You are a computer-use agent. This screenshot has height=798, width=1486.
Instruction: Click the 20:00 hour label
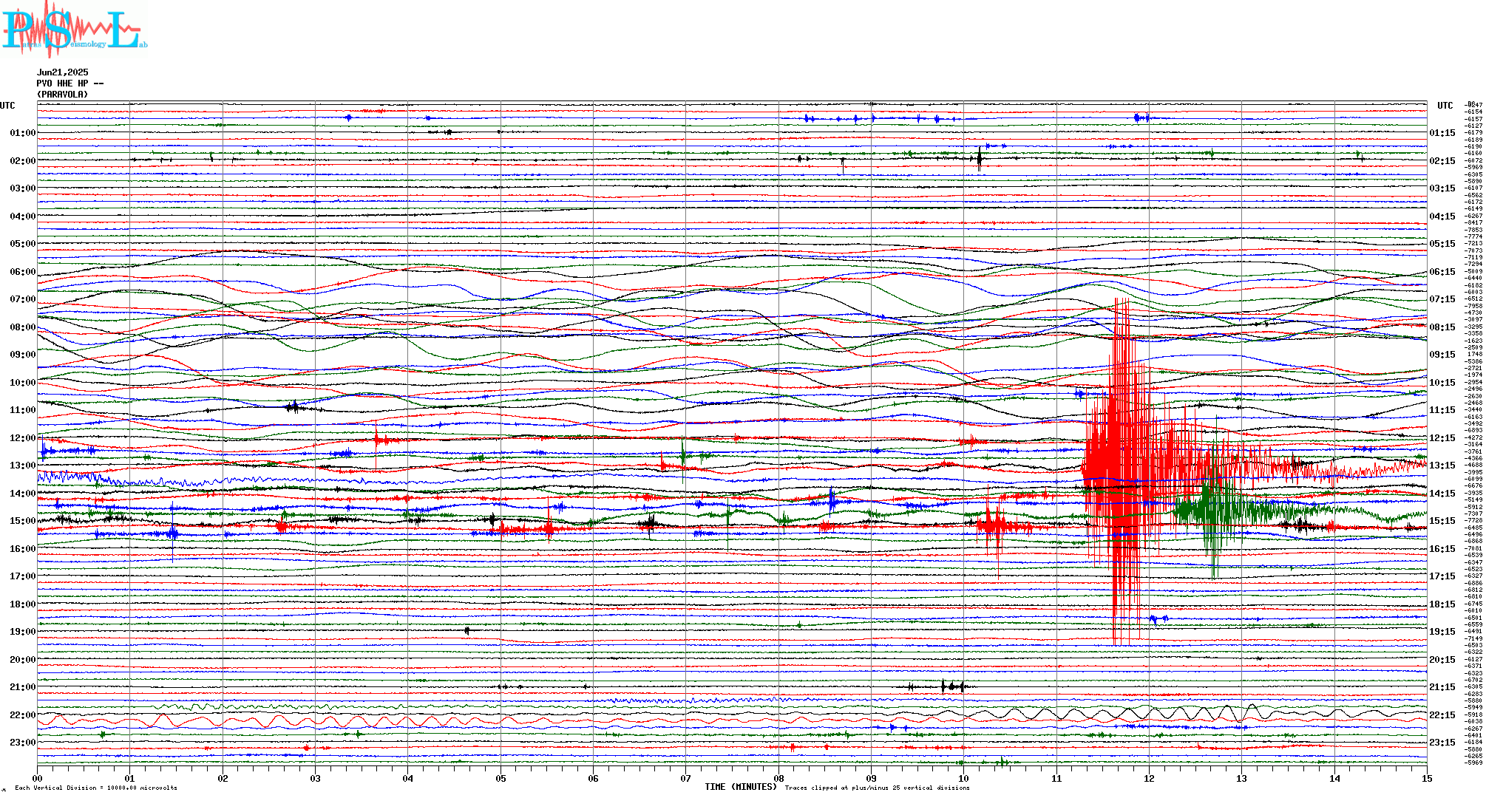[x=23, y=660]
